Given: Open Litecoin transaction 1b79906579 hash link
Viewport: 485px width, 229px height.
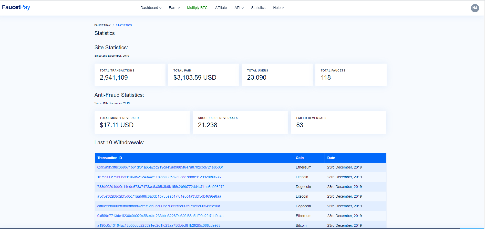Looking at the screenshot, I should 159,177.
